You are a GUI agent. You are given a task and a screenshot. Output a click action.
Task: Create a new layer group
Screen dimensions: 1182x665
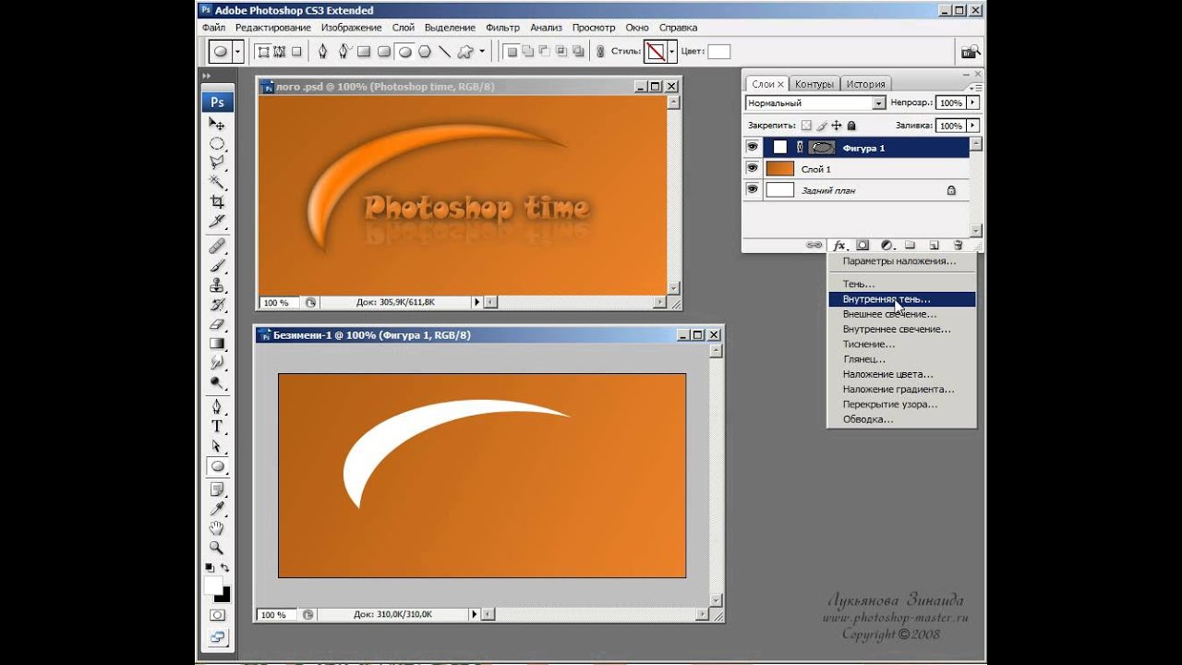point(910,246)
